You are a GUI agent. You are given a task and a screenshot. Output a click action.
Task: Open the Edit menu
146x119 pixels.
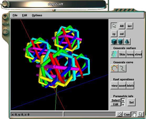pos(25,15)
